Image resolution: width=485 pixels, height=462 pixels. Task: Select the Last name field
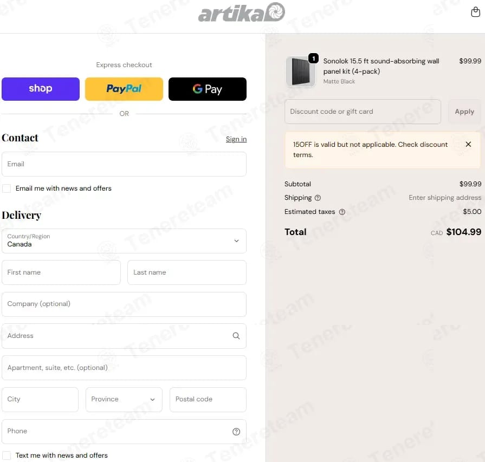pyautogui.click(x=187, y=272)
